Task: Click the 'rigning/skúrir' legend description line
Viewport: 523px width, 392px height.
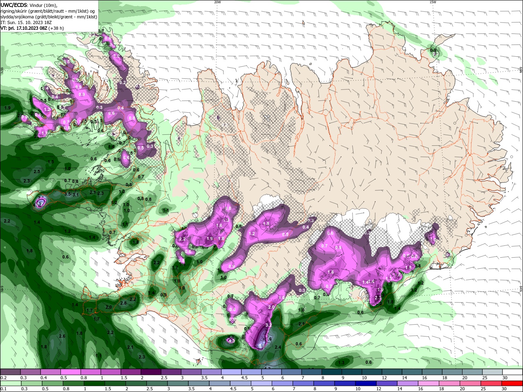Action: click(48, 11)
